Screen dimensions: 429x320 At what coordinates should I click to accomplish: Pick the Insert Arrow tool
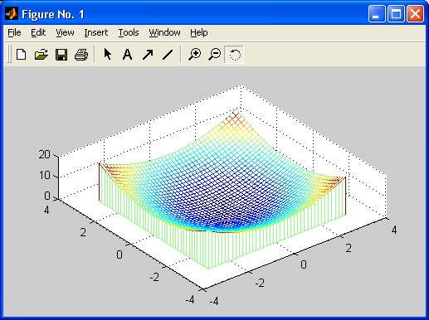coord(148,55)
